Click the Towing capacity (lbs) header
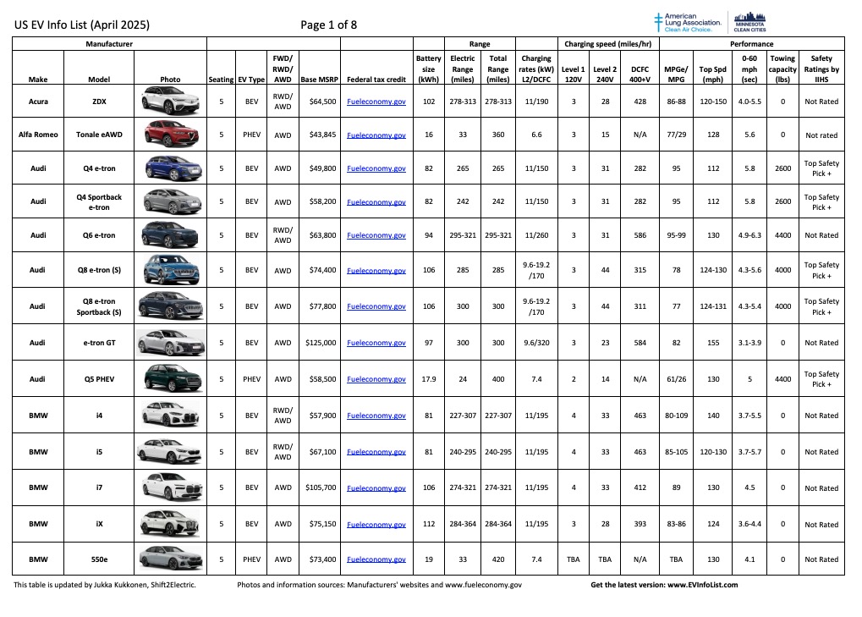Screen dimensions: 862x617 (782, 69)
